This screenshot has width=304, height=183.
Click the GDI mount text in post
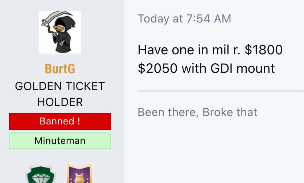tap(243, 68)
